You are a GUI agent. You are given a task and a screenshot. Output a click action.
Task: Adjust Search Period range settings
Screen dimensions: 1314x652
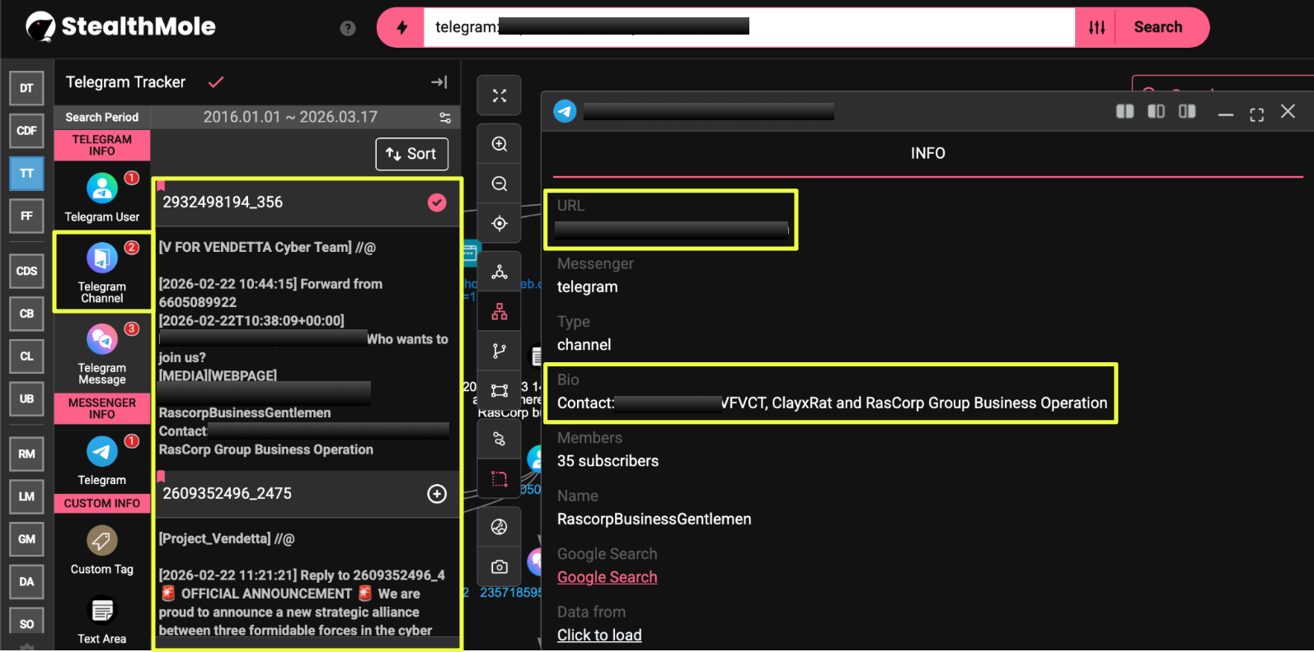click(445, 118)
